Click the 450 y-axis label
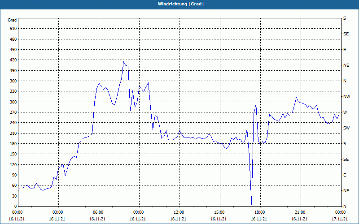Screen dimensions: 359x224 [13, 50]
